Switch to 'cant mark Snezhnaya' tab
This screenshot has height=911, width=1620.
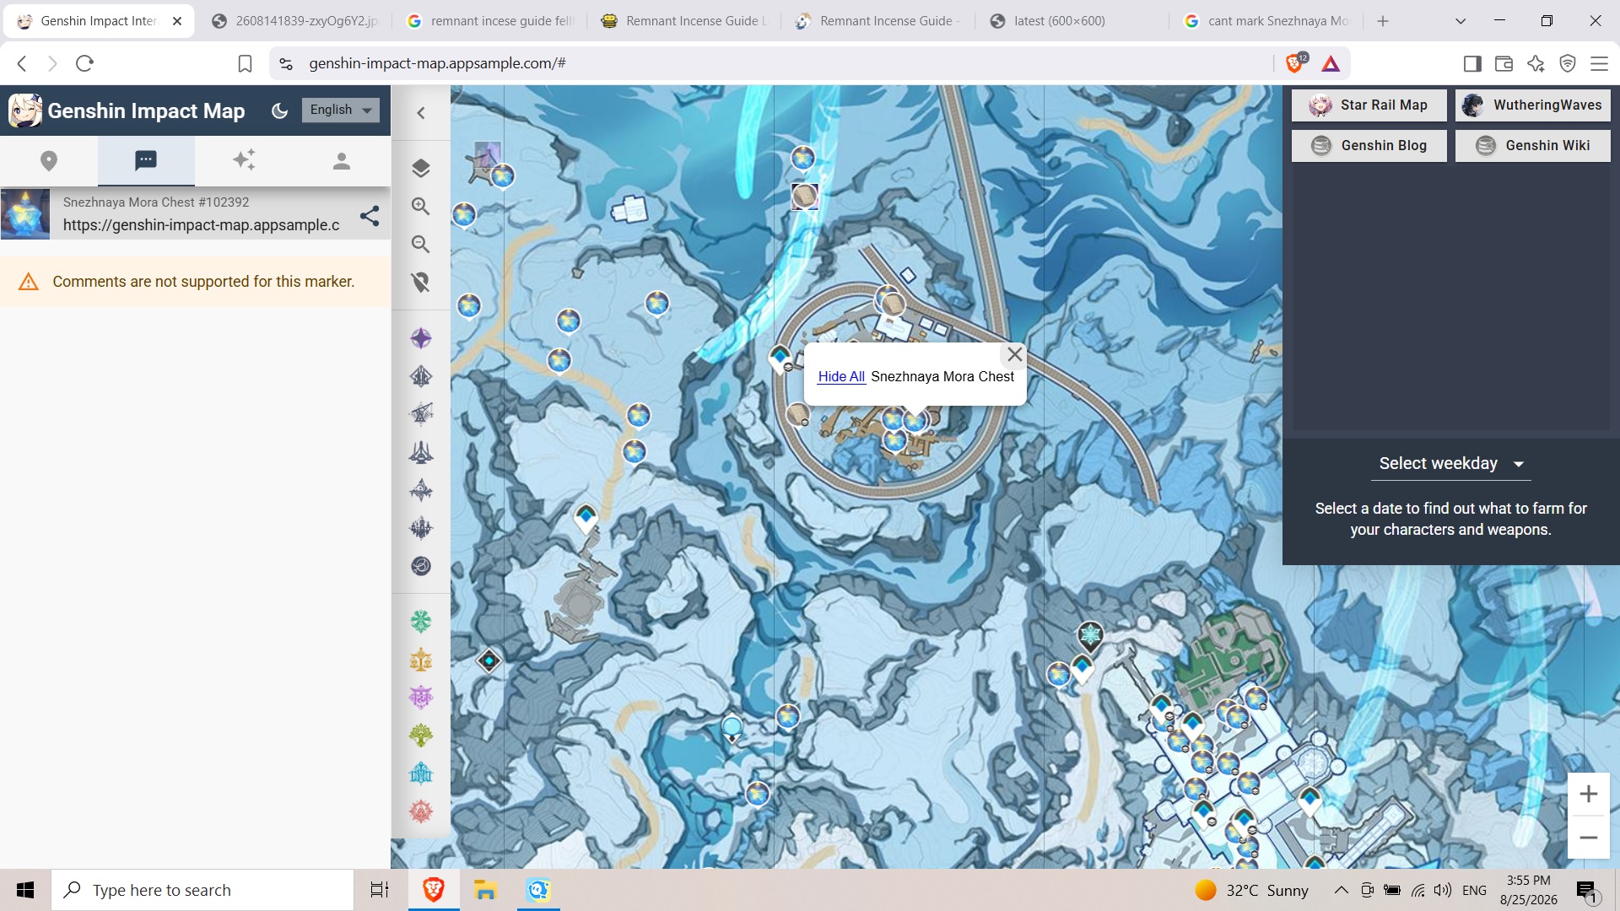(1266, 21)
